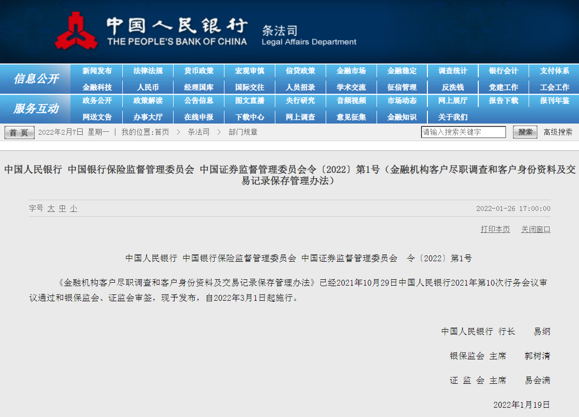
Task: Open 新闻发布 menu item
Action: coord(97,71)
